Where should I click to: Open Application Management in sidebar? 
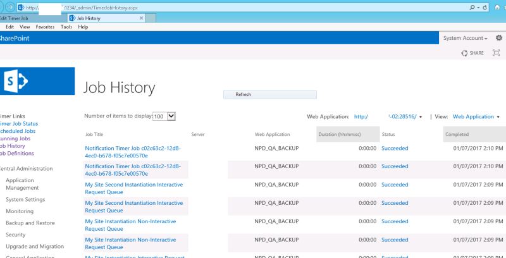[x=22, y=184]
